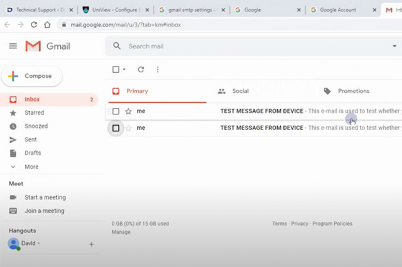This screenshot has width=402, height=267.
Task: Close the Google Account browser tab
Action: pyautogui.click(x=374, y=10)
